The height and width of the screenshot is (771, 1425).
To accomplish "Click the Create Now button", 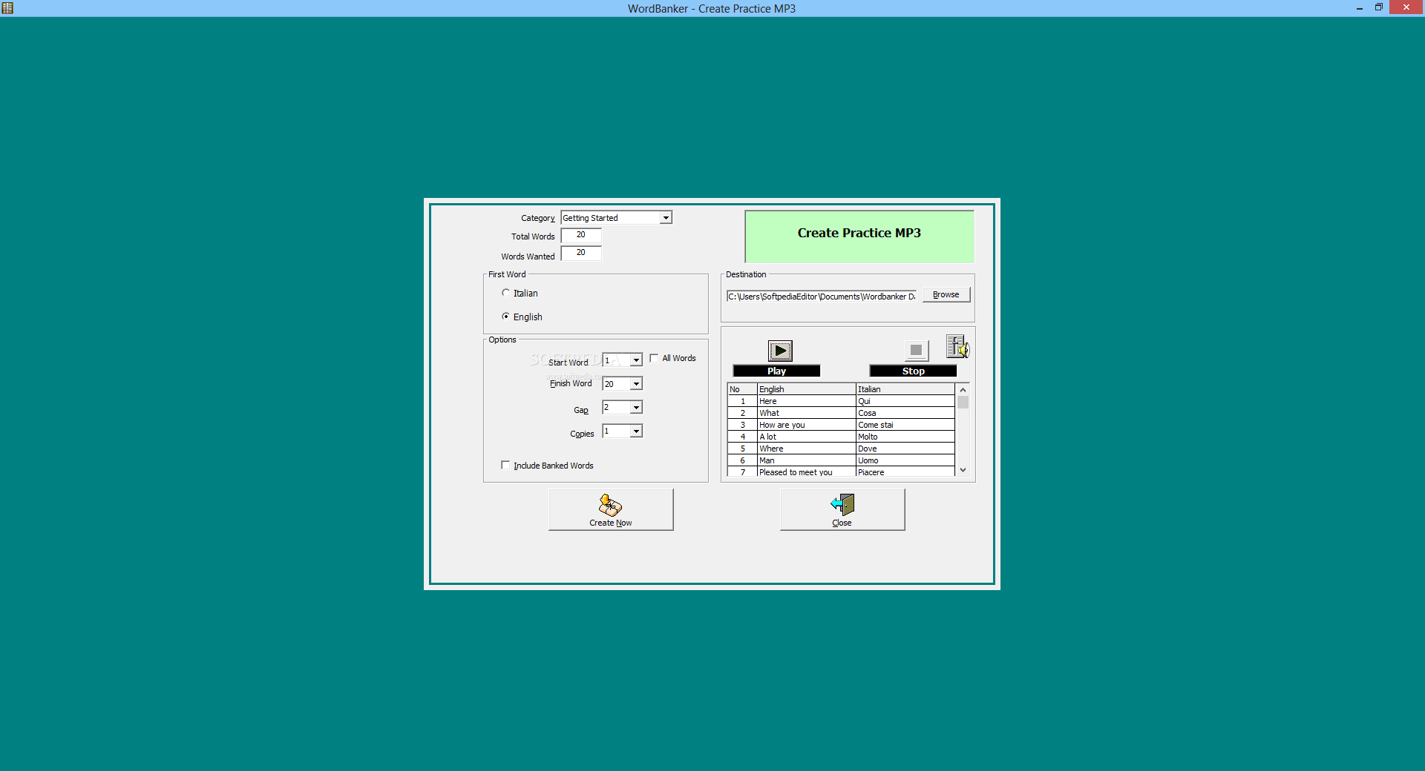I will tap(611, 509).
